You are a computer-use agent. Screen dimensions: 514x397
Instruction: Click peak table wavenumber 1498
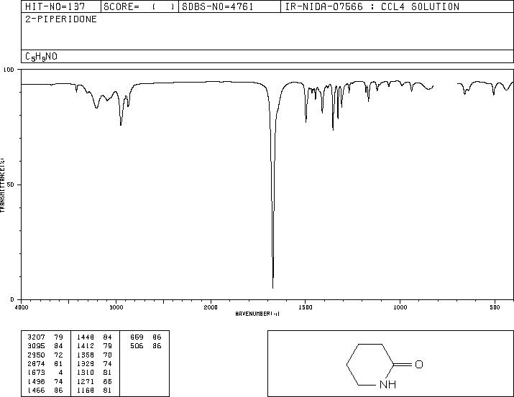pos(36,381)
